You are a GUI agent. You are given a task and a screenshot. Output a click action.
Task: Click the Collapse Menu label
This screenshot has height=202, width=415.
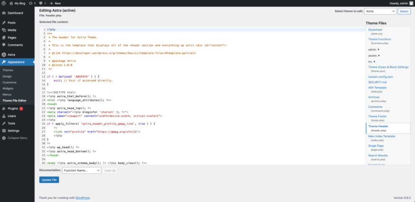[x=18, y=138]
